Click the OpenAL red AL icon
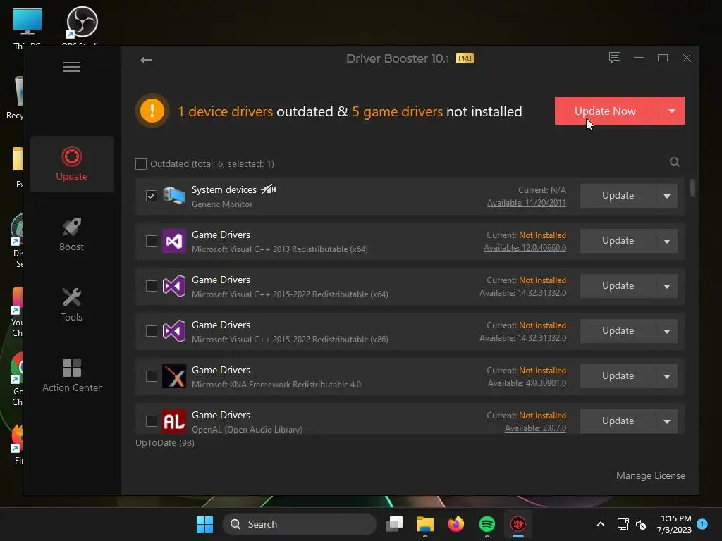This screenshot has height=541, width=722. pos(174,421)
